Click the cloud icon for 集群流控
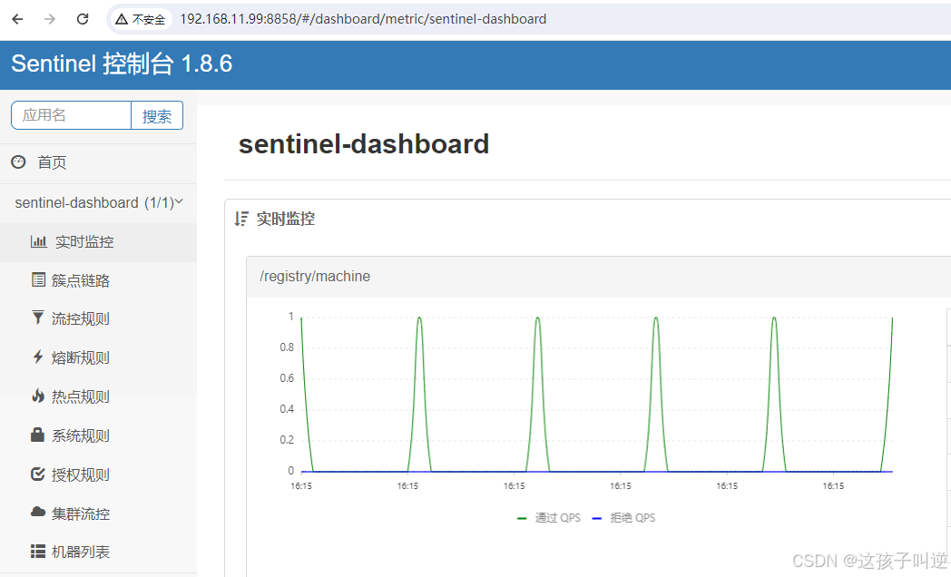Image resolution: width=951 pixels, height=577 pixels. click(x=38, y=513)
